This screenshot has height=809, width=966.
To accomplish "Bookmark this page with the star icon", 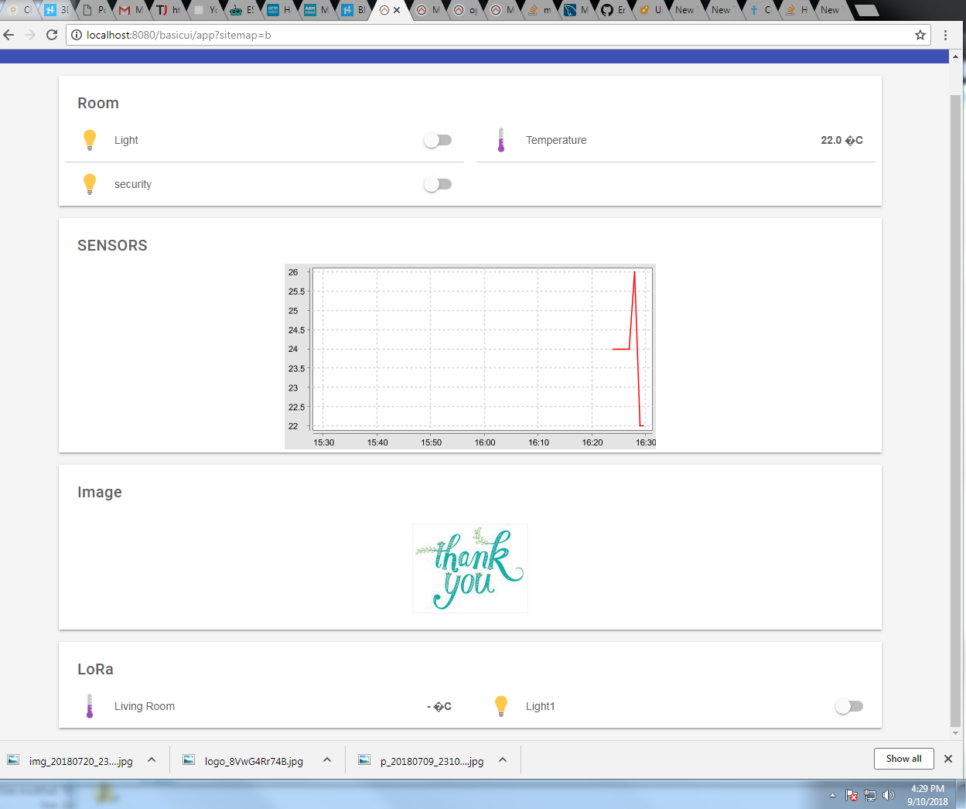I will (920, 35).
